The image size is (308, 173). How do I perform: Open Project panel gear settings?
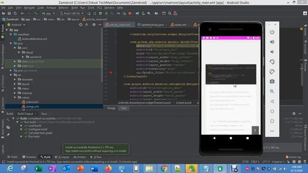[94, 25]
